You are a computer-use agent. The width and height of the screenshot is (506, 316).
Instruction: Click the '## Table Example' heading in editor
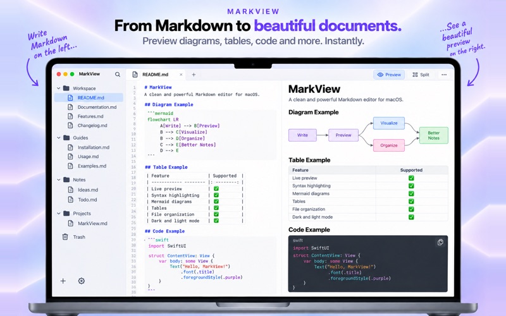tap(166, 167)
